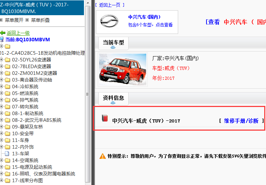Expand the 07-转向系统 tree node
This screenshot has height=185, width=266.
(1, 107)
